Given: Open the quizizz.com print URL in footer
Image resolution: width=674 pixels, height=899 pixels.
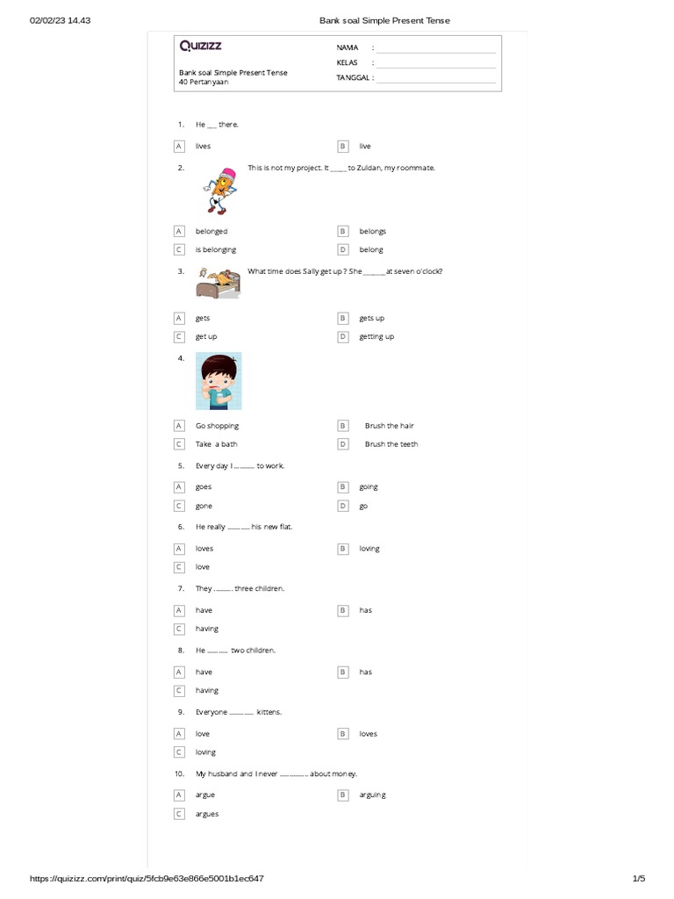Looking at the screenshot, I should click(147, 878).
